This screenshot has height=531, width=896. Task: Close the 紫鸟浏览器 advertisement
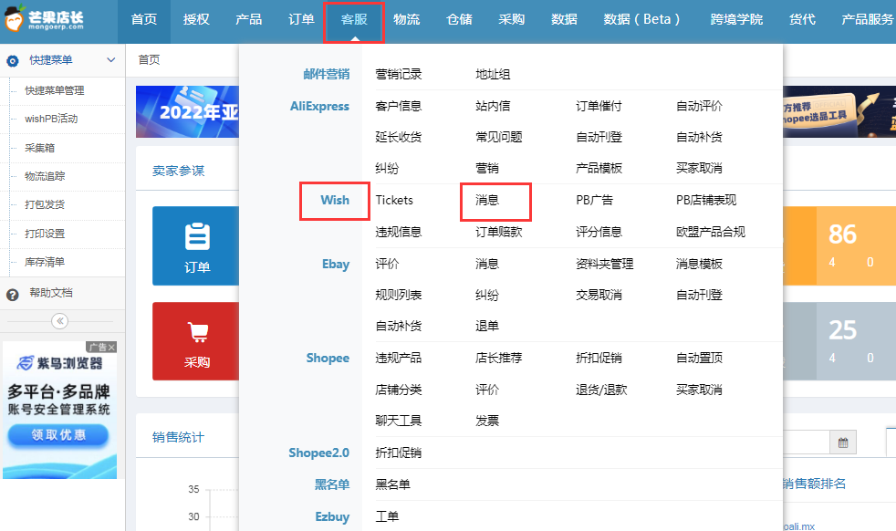point(111,347)
